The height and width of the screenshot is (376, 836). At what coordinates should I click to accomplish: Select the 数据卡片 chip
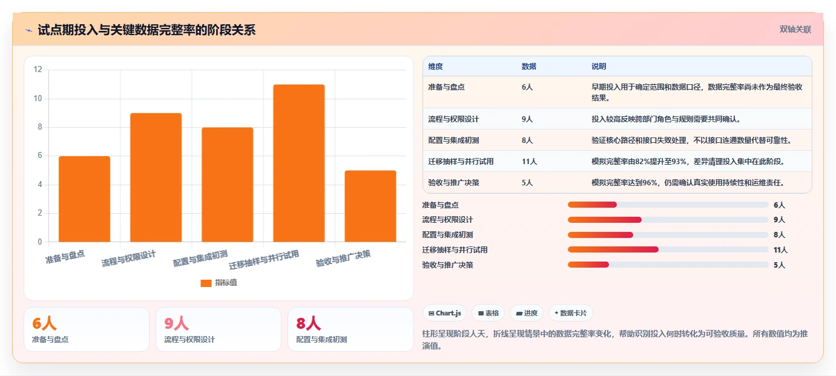pyautogui.click(x=571, y=313)
